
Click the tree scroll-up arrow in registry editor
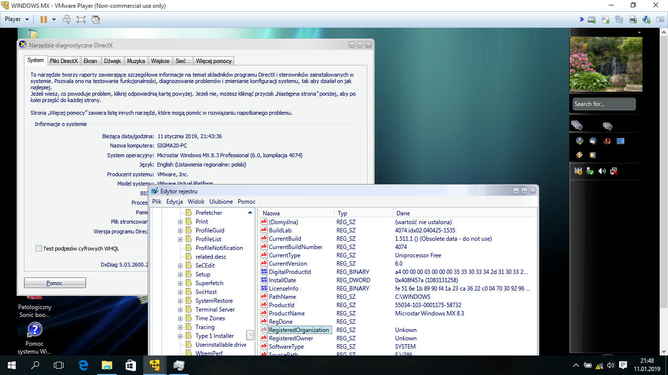tap(250, 212)
